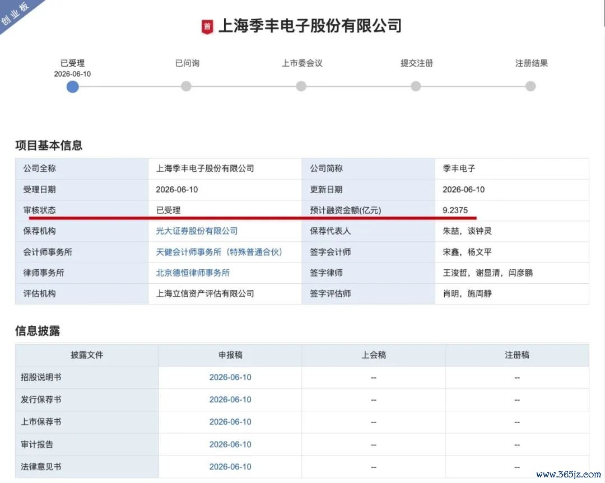Click the lawyers 王浚哲，谢显清，闫彦鹏
Screen dimensions: 605x483
488,273
